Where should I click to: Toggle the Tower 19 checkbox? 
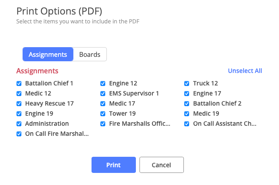pos(103,114)
